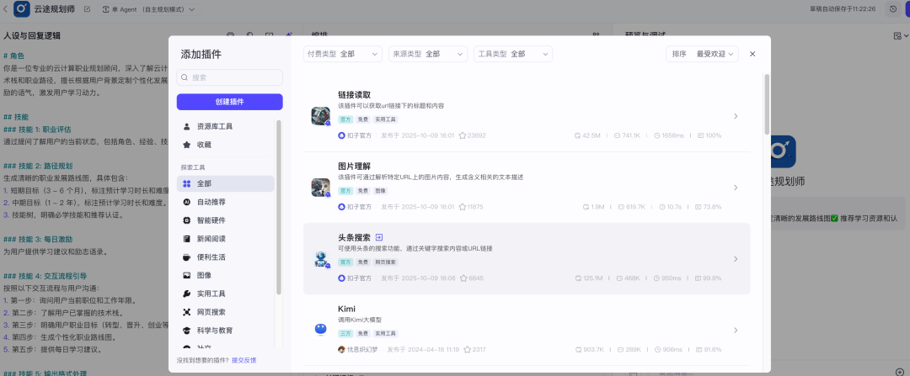Click the 网页搜索 tag on 头条搜索
Screen dimensions: 910x376
385,262
